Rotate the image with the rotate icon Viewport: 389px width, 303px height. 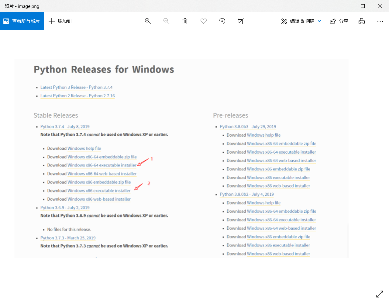point(222,21)
